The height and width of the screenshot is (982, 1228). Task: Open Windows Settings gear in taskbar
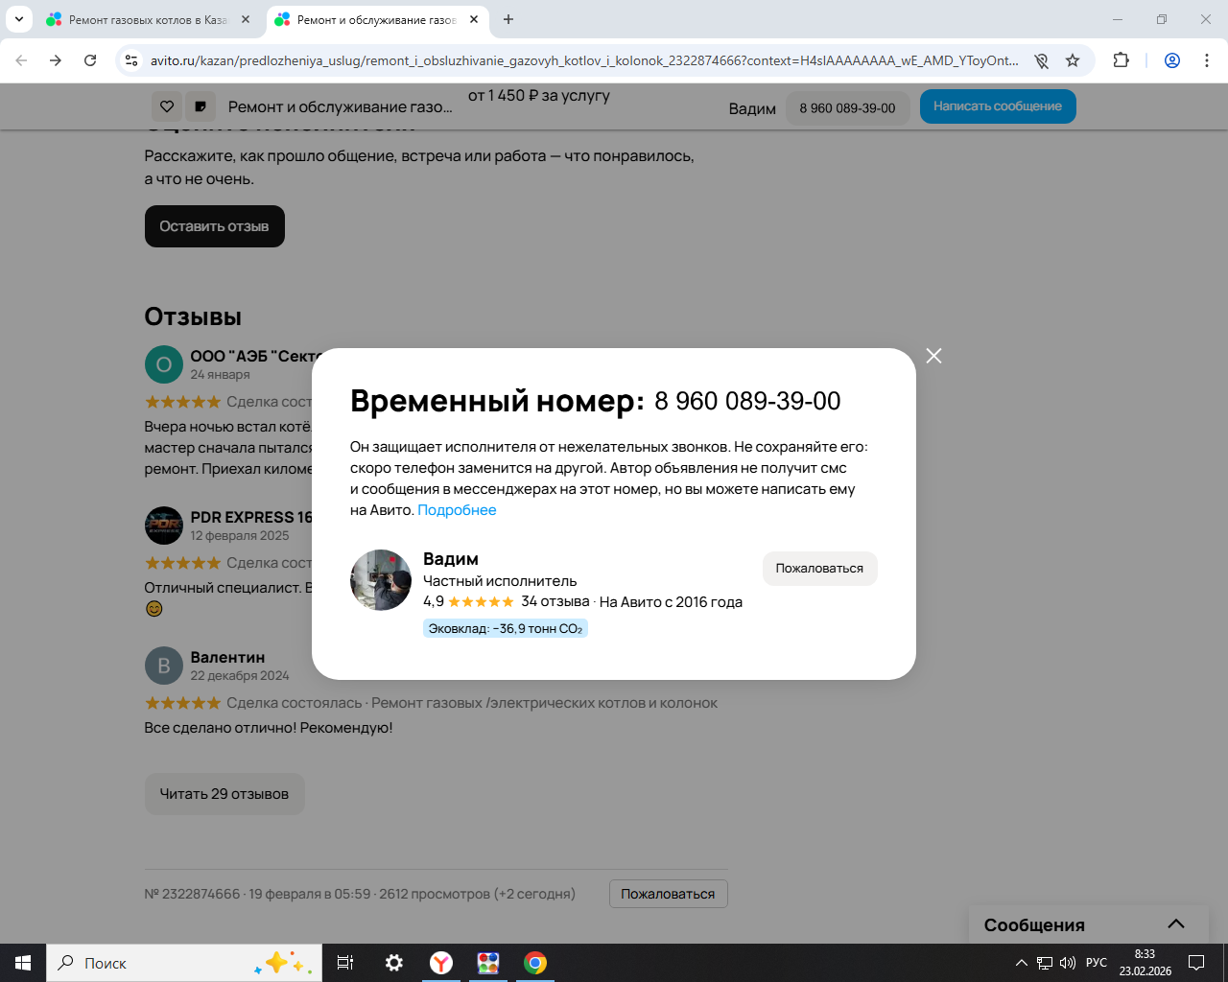click(x=393, y=963)
